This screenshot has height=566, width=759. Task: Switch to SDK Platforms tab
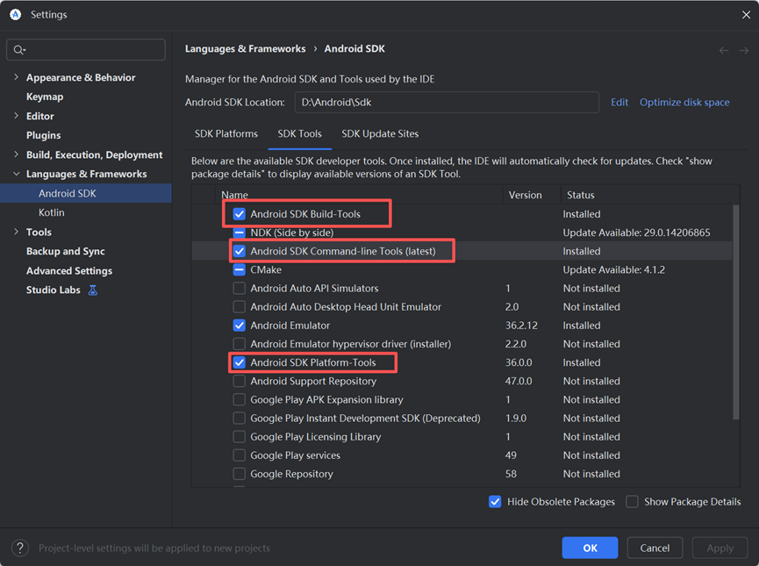pyautogui.click(x=226, y=133)
